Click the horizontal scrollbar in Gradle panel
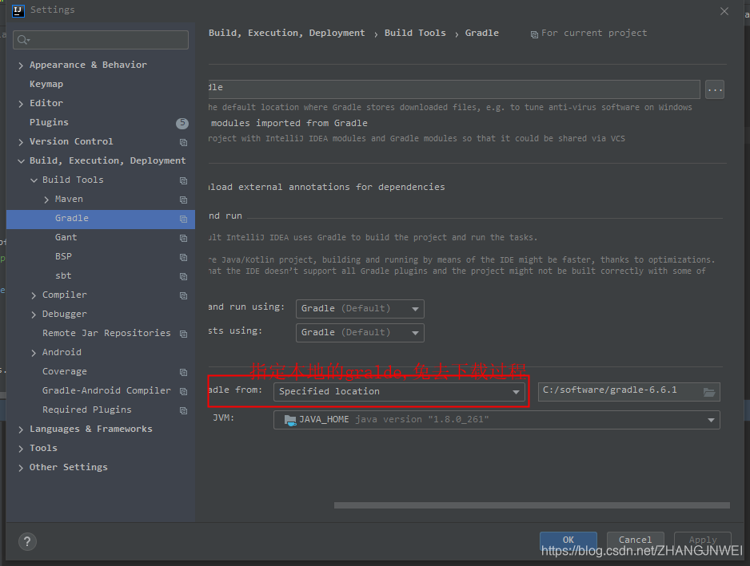 click(532, 505)
